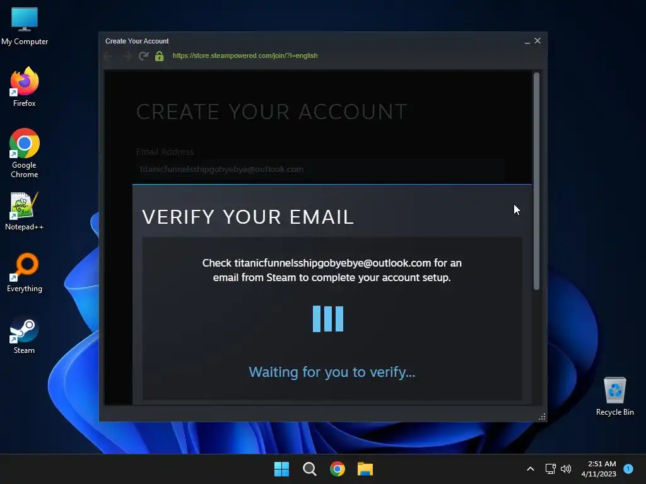Click the window resize grip corner
Screen dimensions: 646x484
click(x=542, y=417)
